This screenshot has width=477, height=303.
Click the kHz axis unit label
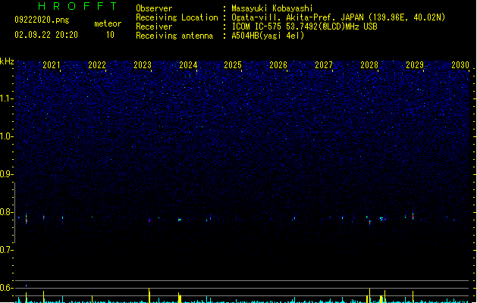coord(7,61)
